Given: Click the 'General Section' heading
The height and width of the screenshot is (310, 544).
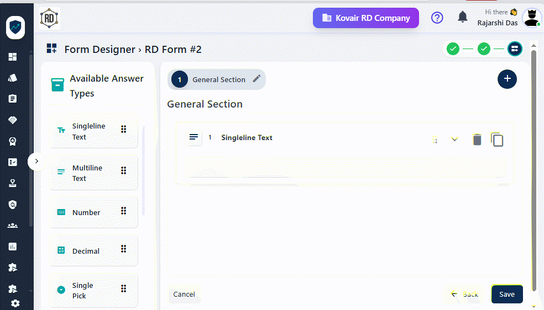Looking at the screenshot, I should coord(205,104).
